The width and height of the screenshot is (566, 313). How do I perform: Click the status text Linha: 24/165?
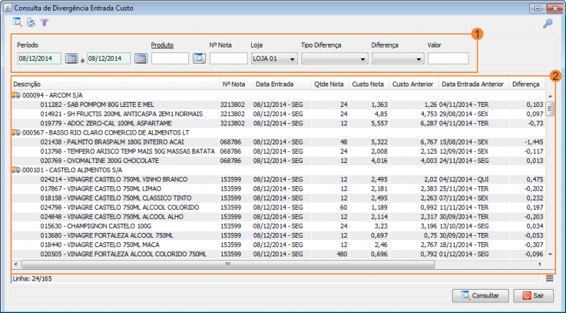click(33, 279)
